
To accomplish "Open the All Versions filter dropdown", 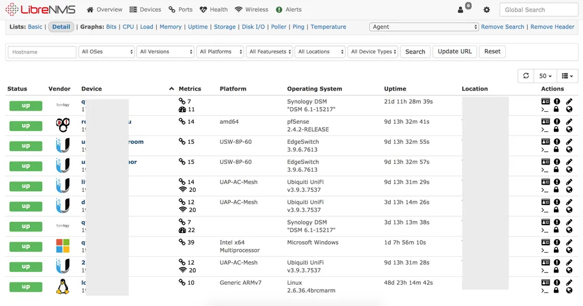I will (x=165, y=52).
